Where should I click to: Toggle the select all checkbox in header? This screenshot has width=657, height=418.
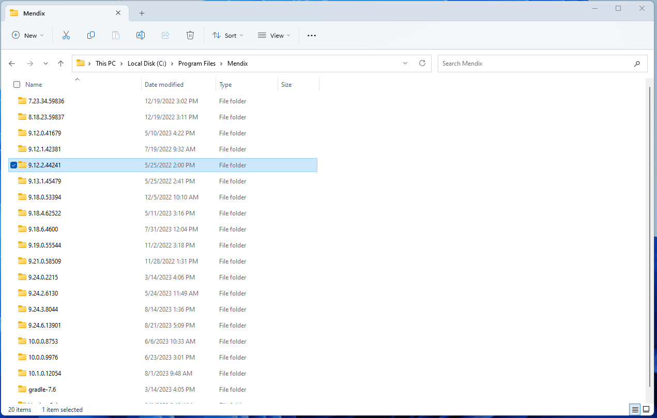click(x=17, y=84)
